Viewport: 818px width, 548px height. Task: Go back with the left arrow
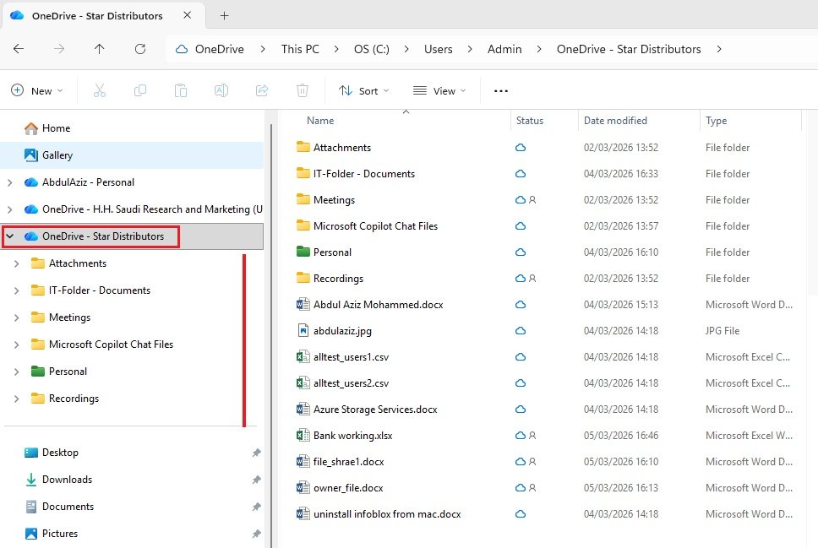pyautogui.click(x=19, y=49)
